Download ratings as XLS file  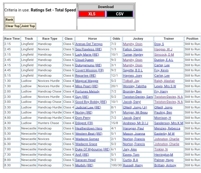tap(92, 14)
